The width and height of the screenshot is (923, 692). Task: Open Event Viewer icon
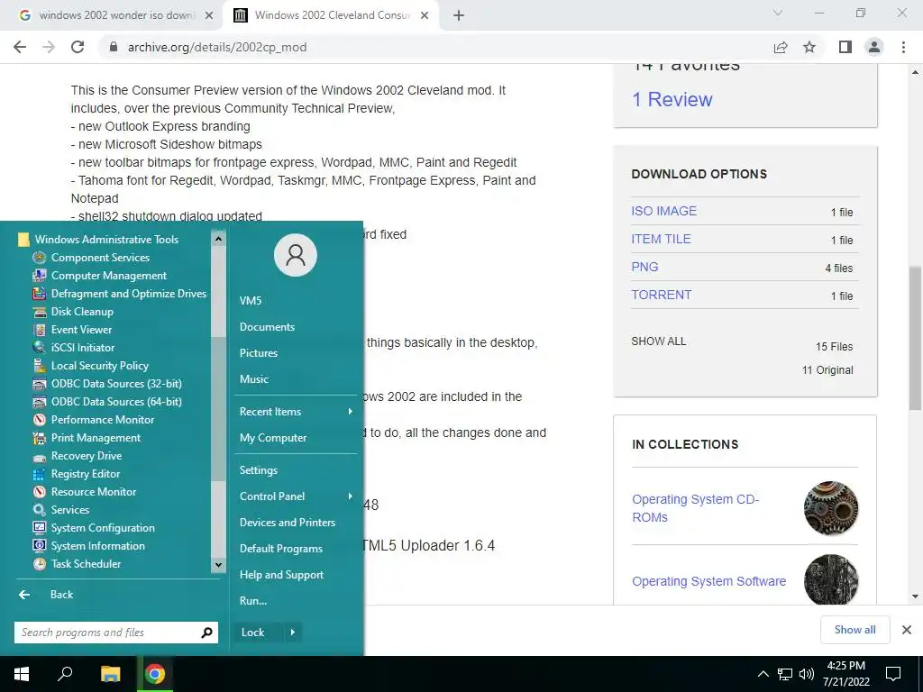[40, 330]
